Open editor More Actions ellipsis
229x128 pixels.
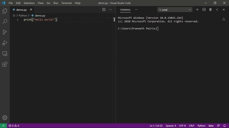(111, 10)
